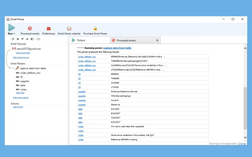The width and height of the screenshot is (252, 157).
Task: Click date link for 8/12/2017
Action: [x=80, y=113]
